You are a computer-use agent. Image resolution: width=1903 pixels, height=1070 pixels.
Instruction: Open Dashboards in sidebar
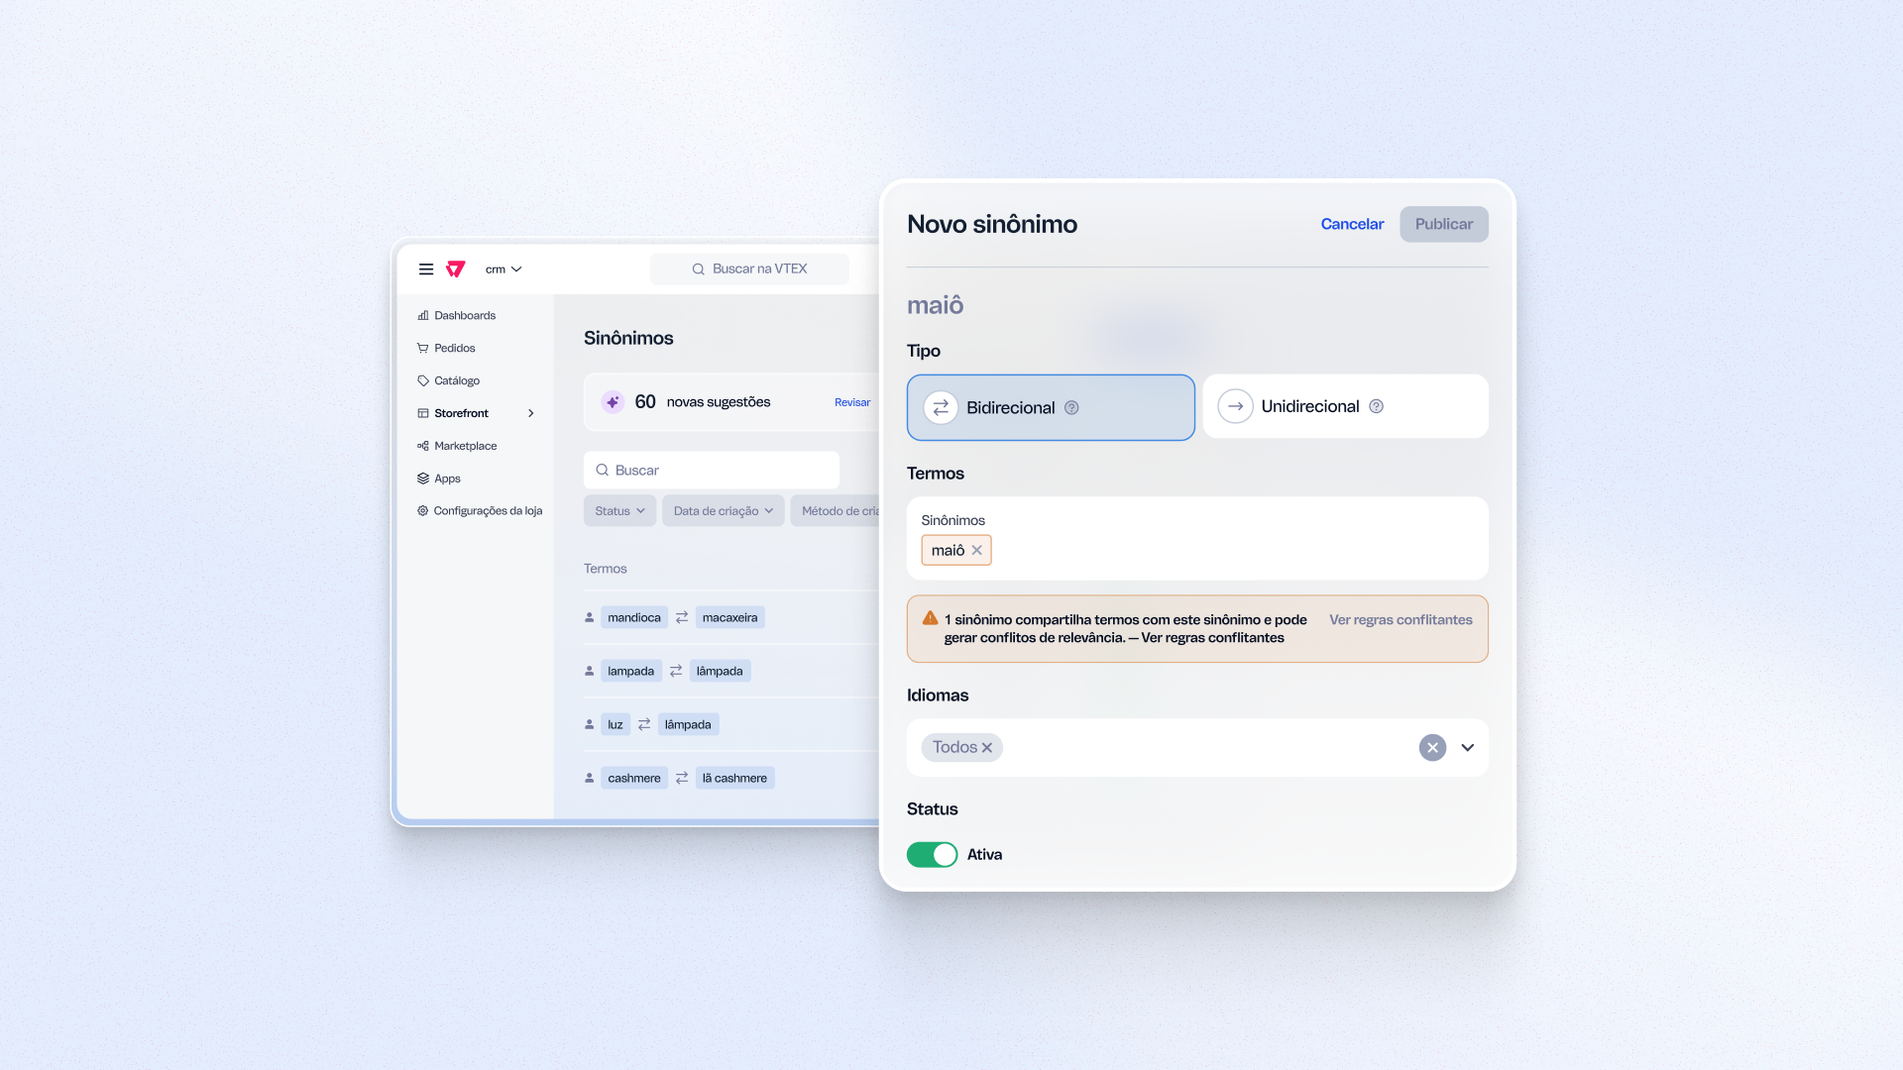pos(456,316)
